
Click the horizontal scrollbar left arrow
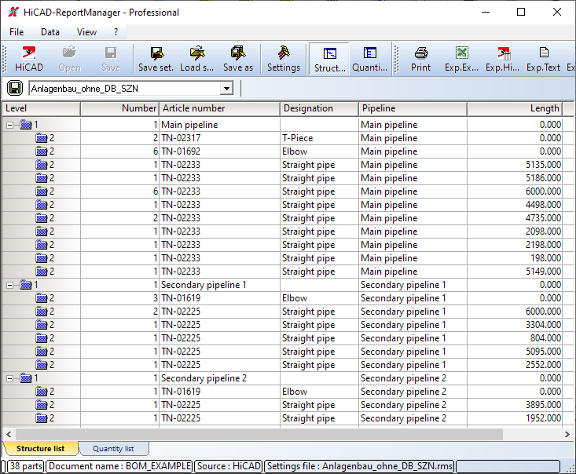coord(9,435)
